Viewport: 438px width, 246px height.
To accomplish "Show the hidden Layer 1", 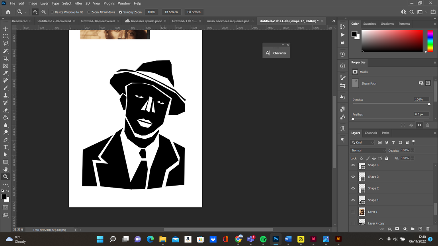I will click(x=353, y=212).
